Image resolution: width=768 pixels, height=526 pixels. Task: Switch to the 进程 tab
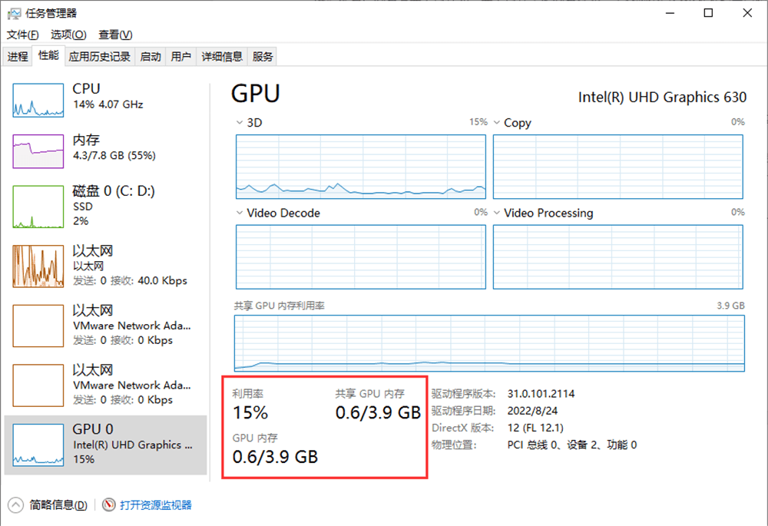(x=18, y=56)
